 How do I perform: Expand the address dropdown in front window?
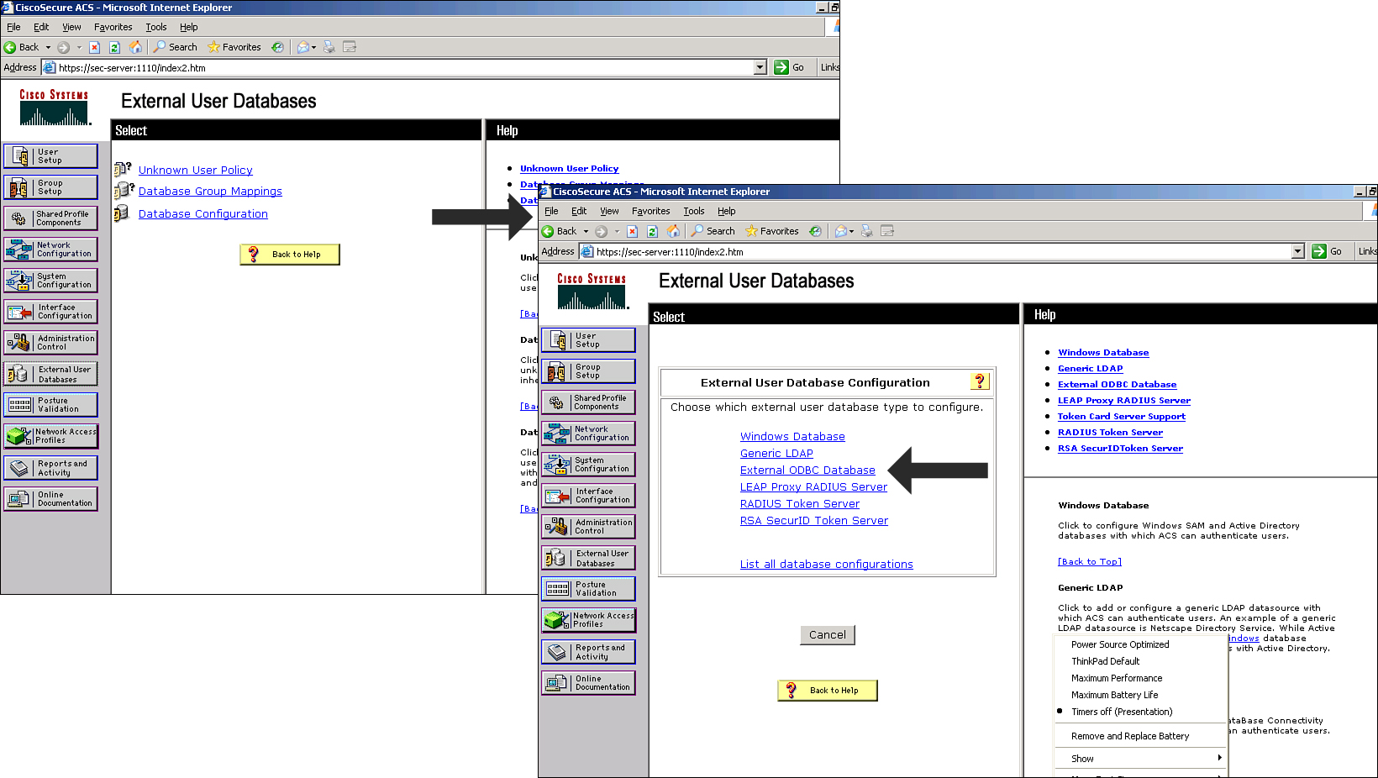1297,251
